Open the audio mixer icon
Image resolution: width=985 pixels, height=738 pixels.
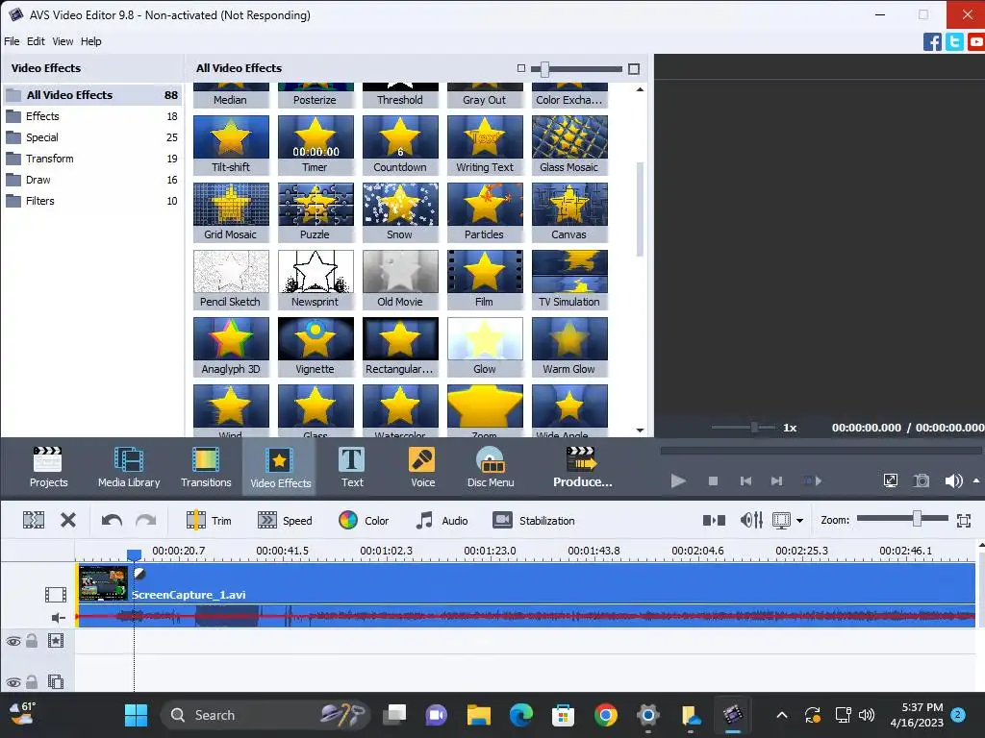point(751,520)
